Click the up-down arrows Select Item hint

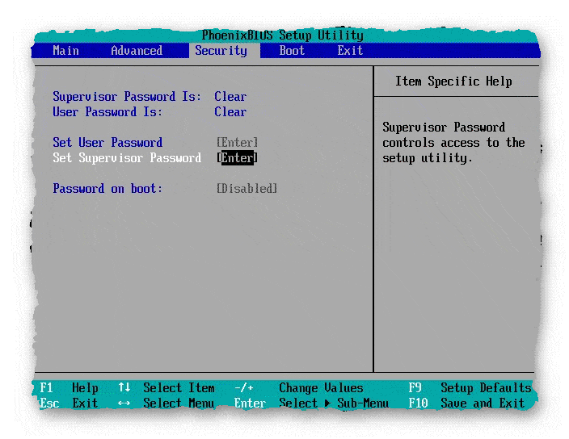click(166, 388)
